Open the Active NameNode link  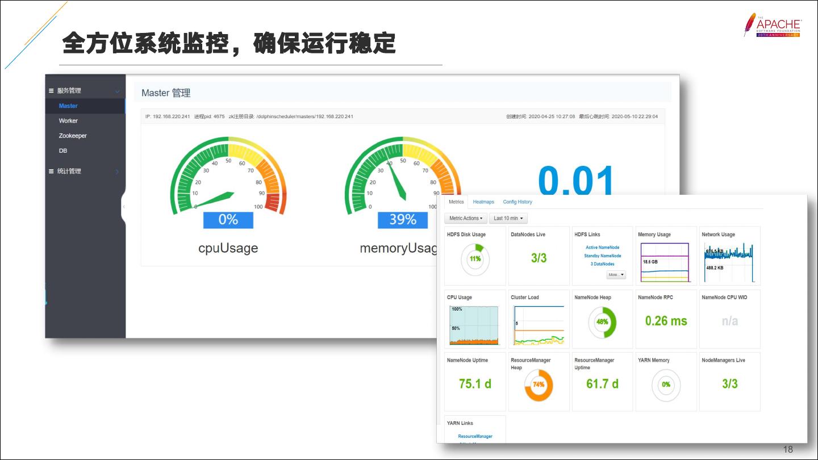tap(602, 248)
